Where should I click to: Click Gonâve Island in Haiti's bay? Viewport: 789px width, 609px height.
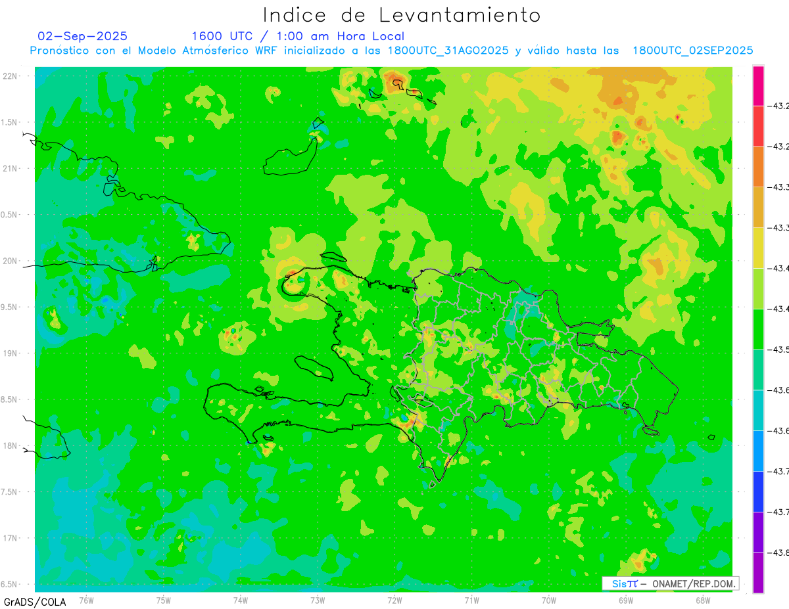[x=313, y=368]
